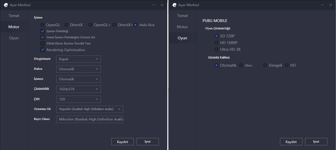Click the app logo in left Ayar Merkezi window

pos(6,5)
